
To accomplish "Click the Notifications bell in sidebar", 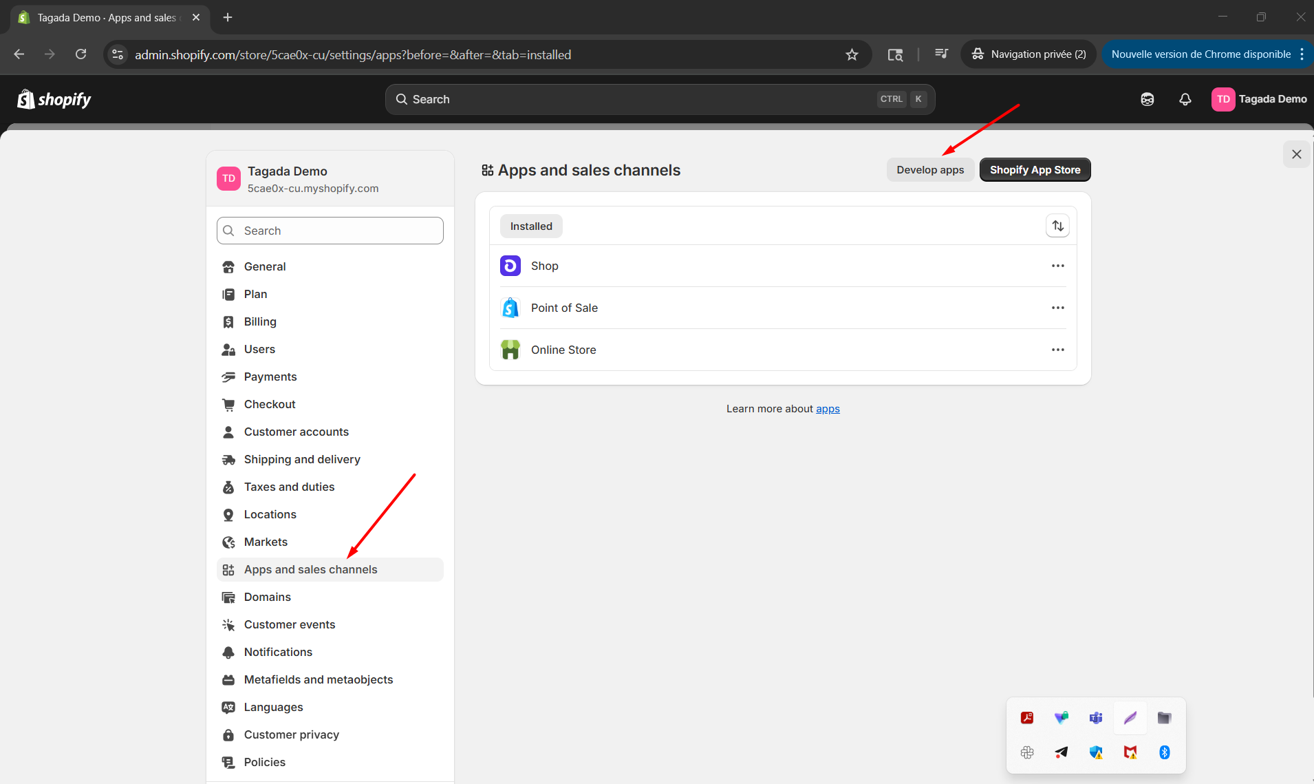I will point(228,653).
